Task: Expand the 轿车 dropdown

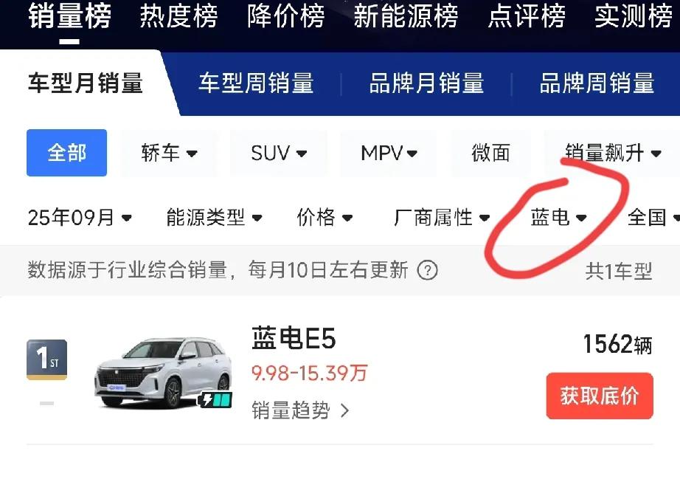Action: [x=169, y=153]
